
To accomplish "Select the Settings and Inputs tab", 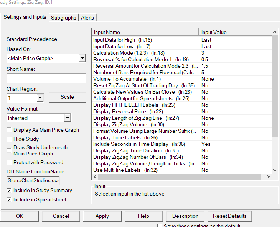I will (25, 17).
